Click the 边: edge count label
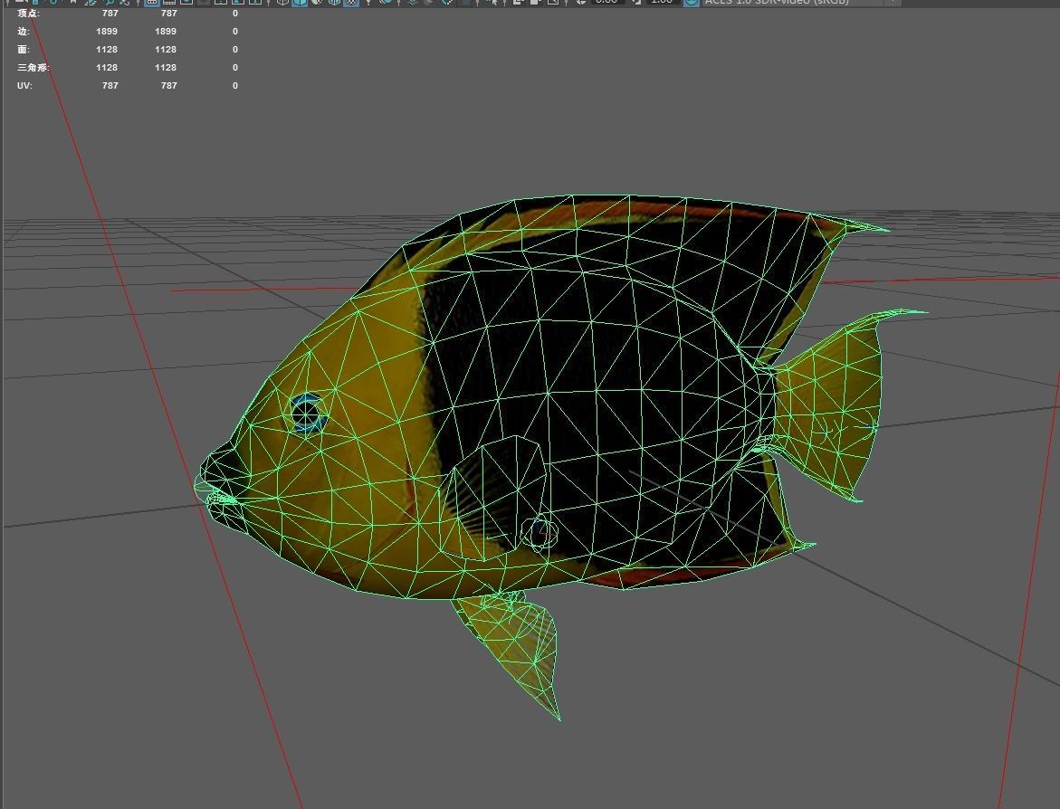This screenshot has width=1060, height=809. click(24, 31)
